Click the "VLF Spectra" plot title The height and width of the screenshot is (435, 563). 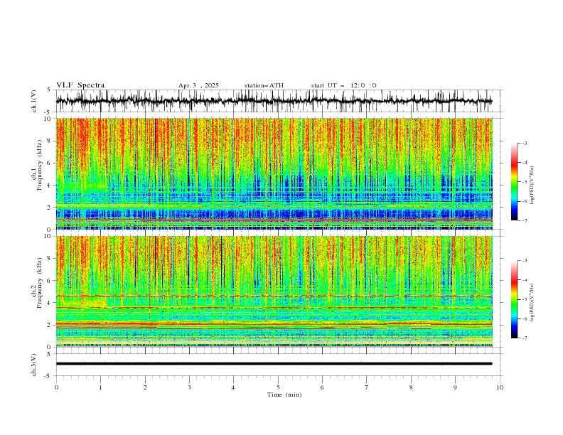tap(80, 85)
